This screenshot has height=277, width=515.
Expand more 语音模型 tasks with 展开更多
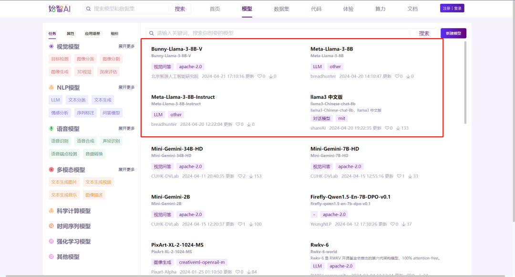126,128
